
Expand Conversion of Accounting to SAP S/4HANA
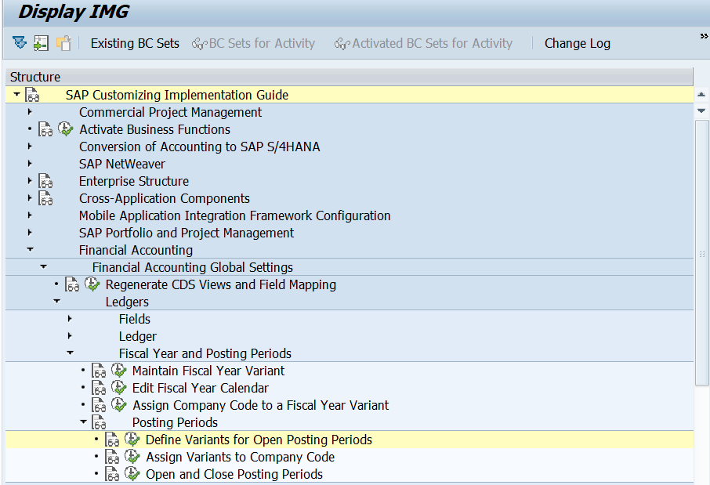[30, 146]
